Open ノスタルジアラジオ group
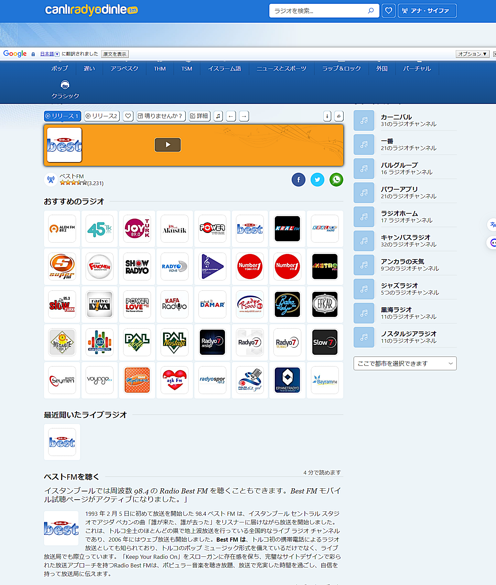Screen dimensions: 496x585 (x=405, y=337)
